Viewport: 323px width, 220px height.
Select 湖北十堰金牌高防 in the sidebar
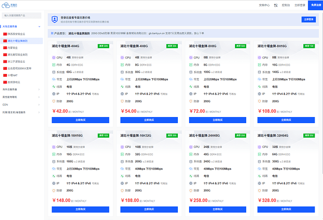(22, 41)
